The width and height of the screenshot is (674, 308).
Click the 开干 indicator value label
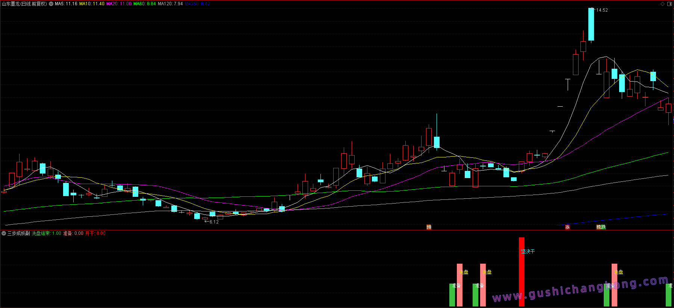click(95, 233)
